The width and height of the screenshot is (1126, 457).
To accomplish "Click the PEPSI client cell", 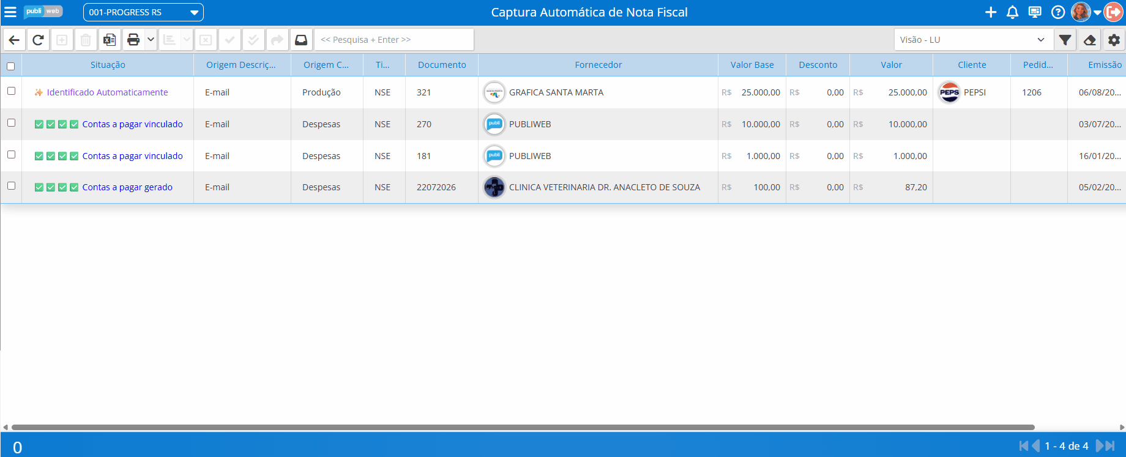I will click(972, 92).
